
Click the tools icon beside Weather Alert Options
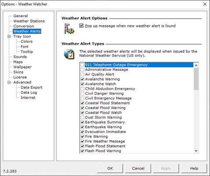click(x=69, y=29)
